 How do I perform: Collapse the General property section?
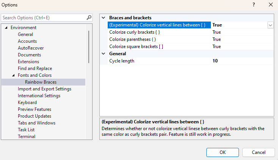pos(104,54)
